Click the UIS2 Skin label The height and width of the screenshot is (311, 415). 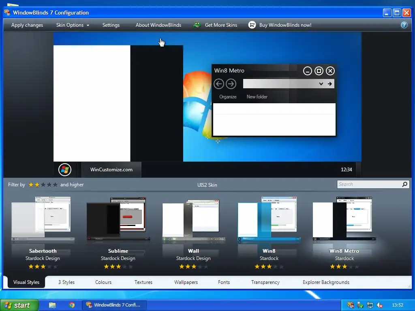pos(207,185)
